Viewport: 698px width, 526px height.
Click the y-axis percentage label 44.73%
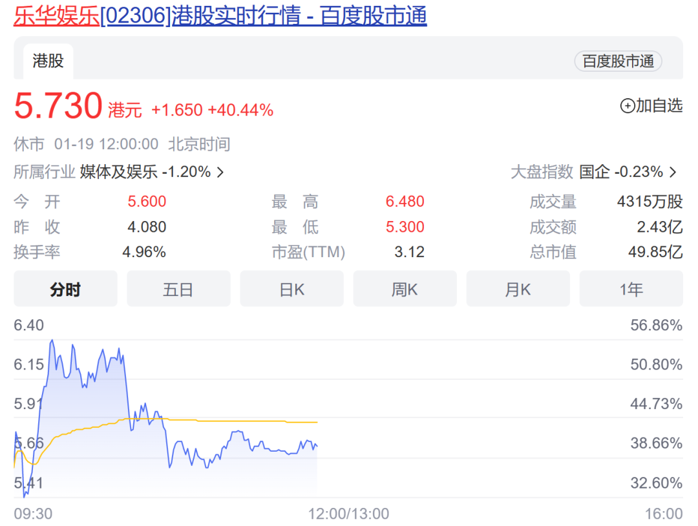[656, 404]
